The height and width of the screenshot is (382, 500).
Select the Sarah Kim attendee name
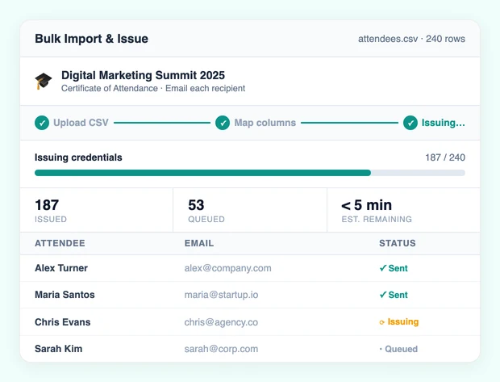[58, 349]
